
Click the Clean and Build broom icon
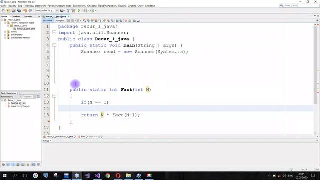point(73,11)
